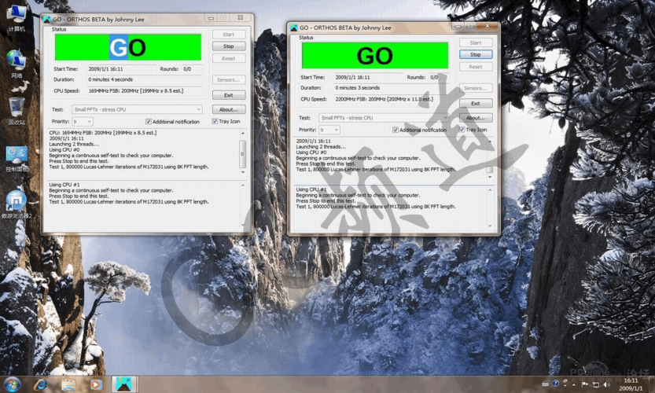Click 'Launching 2 threads...' in right log
Viewport: 655px width, 393px height.
point(321,147)
